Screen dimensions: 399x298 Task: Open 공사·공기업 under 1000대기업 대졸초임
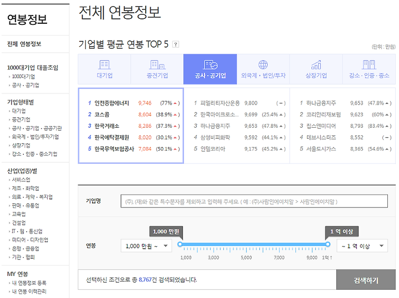(x=25, y=85)
